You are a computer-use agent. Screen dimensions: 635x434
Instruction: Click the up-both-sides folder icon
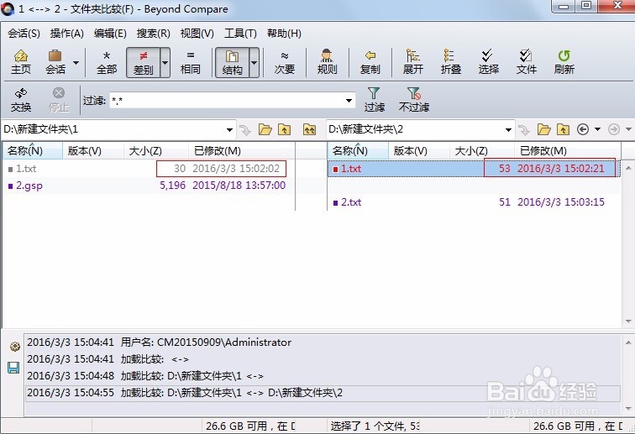(x=309, y=129)
